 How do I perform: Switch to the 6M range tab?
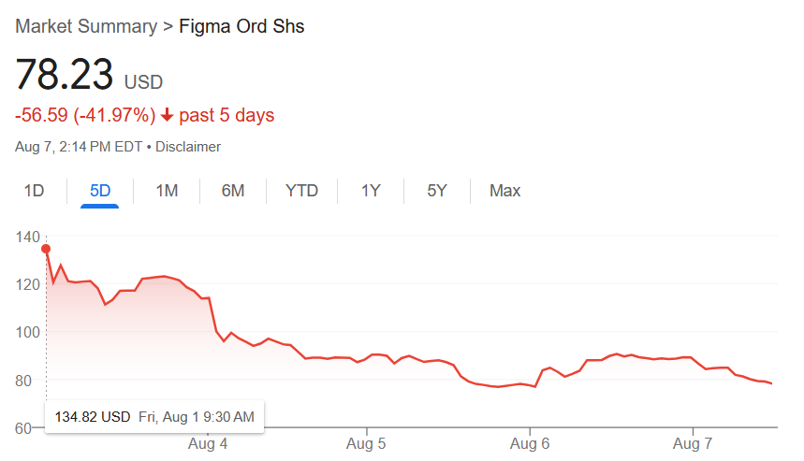(x=233, y=191)
